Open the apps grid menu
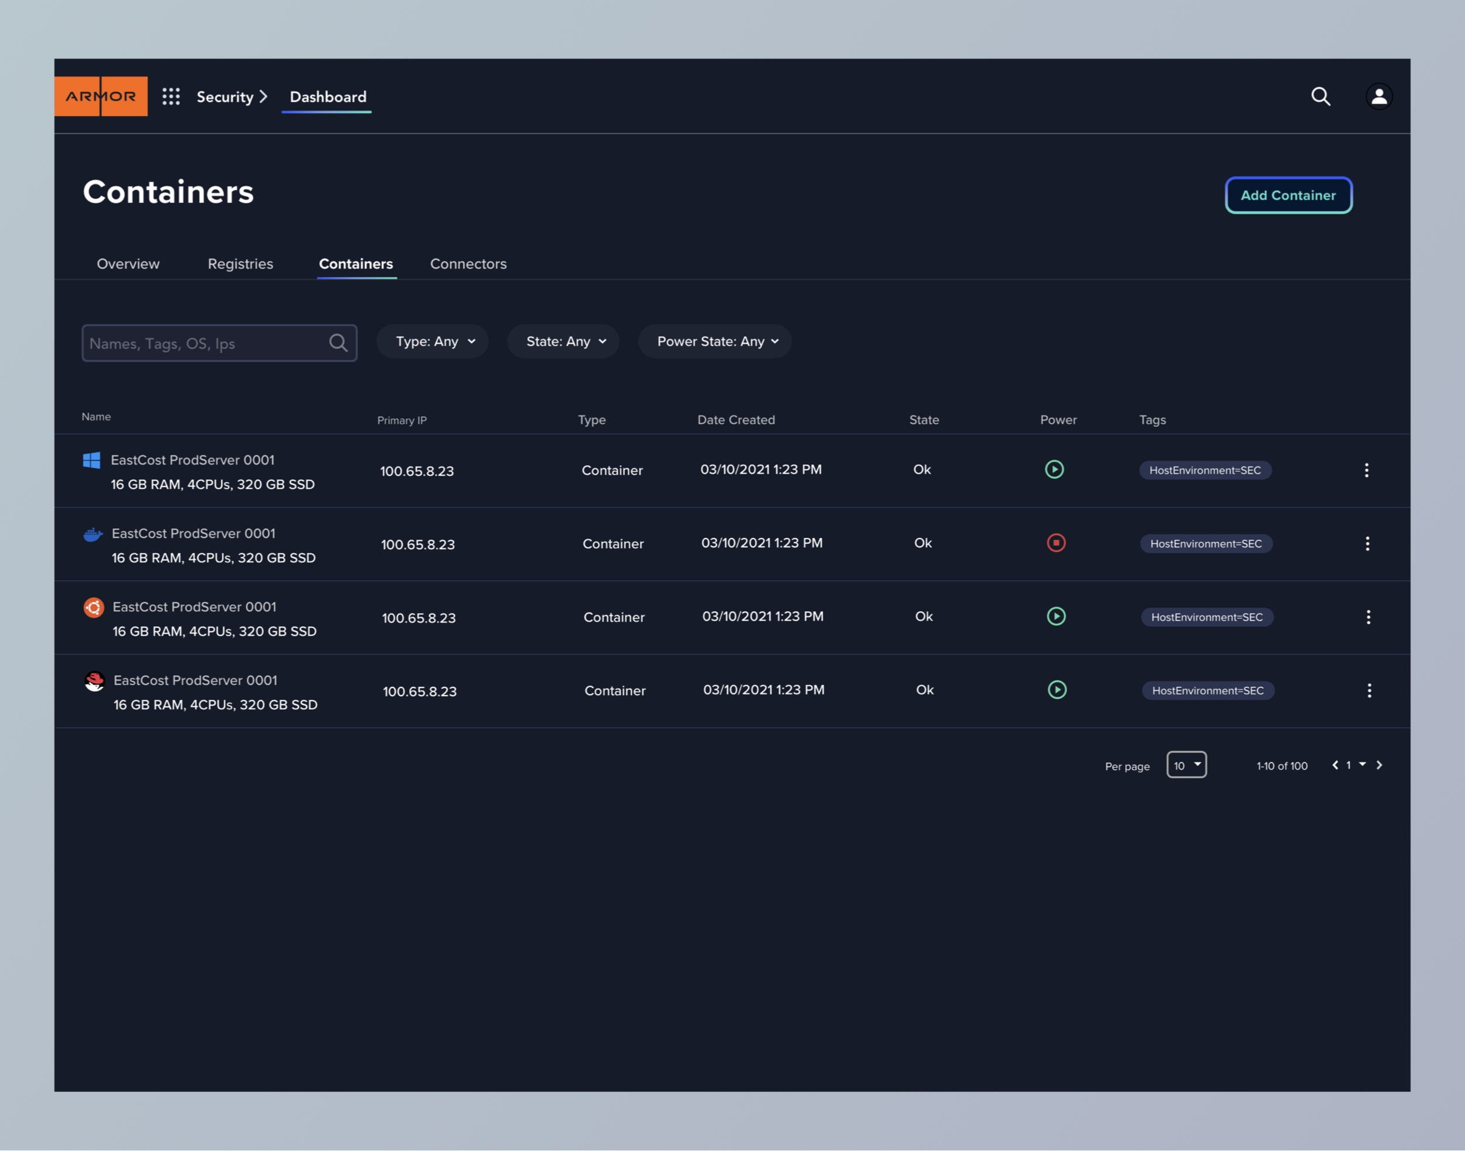 click(171, 96)
